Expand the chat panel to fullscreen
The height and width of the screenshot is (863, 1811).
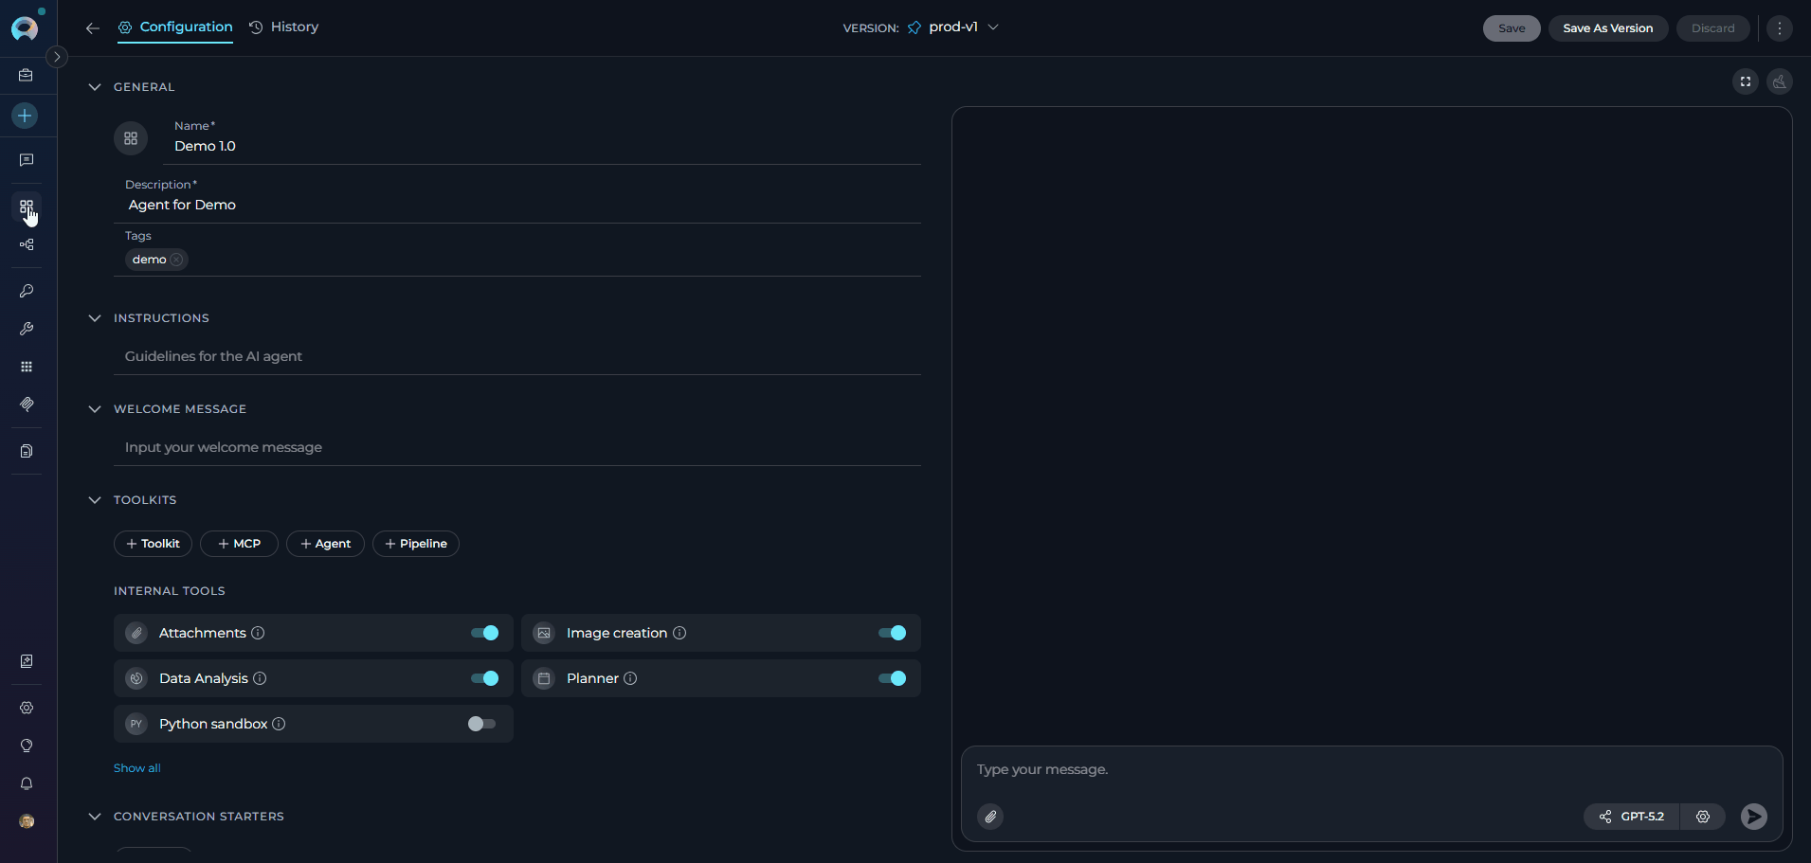click(x=1745, y=81)
